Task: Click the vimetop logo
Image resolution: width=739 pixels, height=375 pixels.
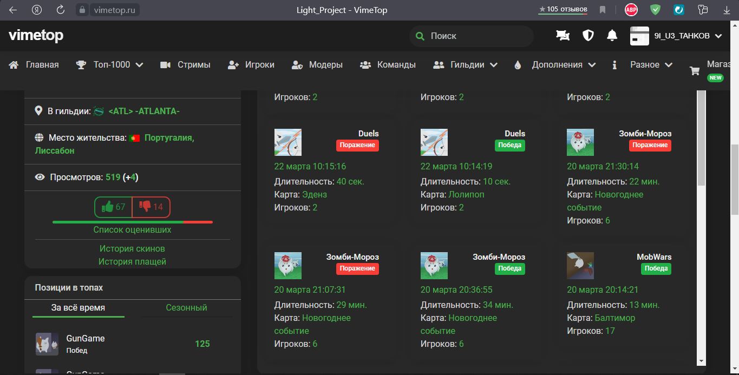Action: (36, 36)
